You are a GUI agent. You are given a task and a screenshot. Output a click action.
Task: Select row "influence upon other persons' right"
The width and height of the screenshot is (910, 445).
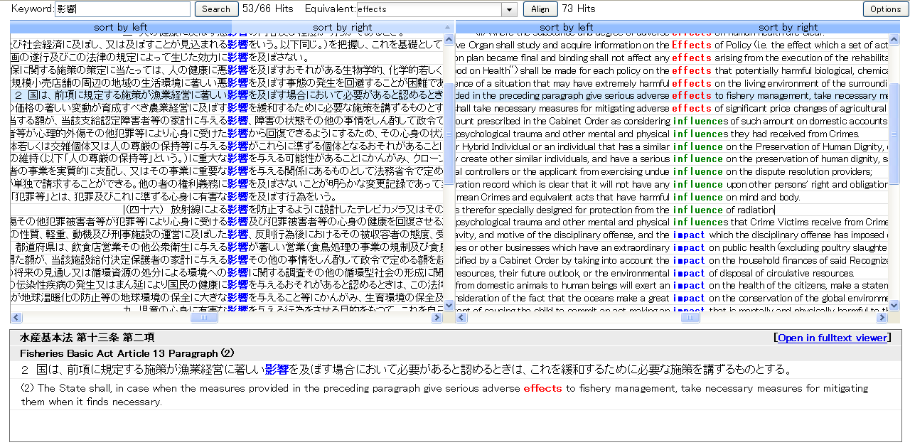pyautogui.click(x=672, y=184)
